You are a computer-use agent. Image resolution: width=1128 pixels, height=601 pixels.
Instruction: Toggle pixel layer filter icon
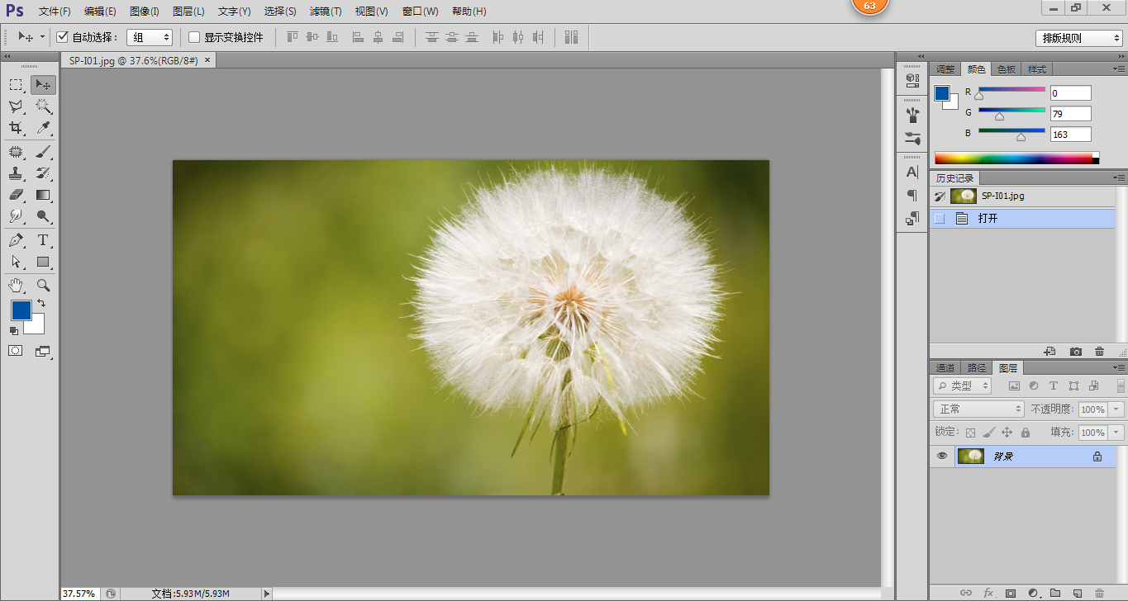[1014, 386]
